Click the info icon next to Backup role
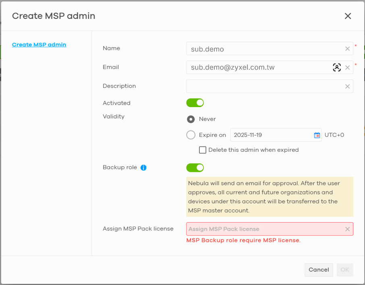The image size is (365, 285). [143, 167]
